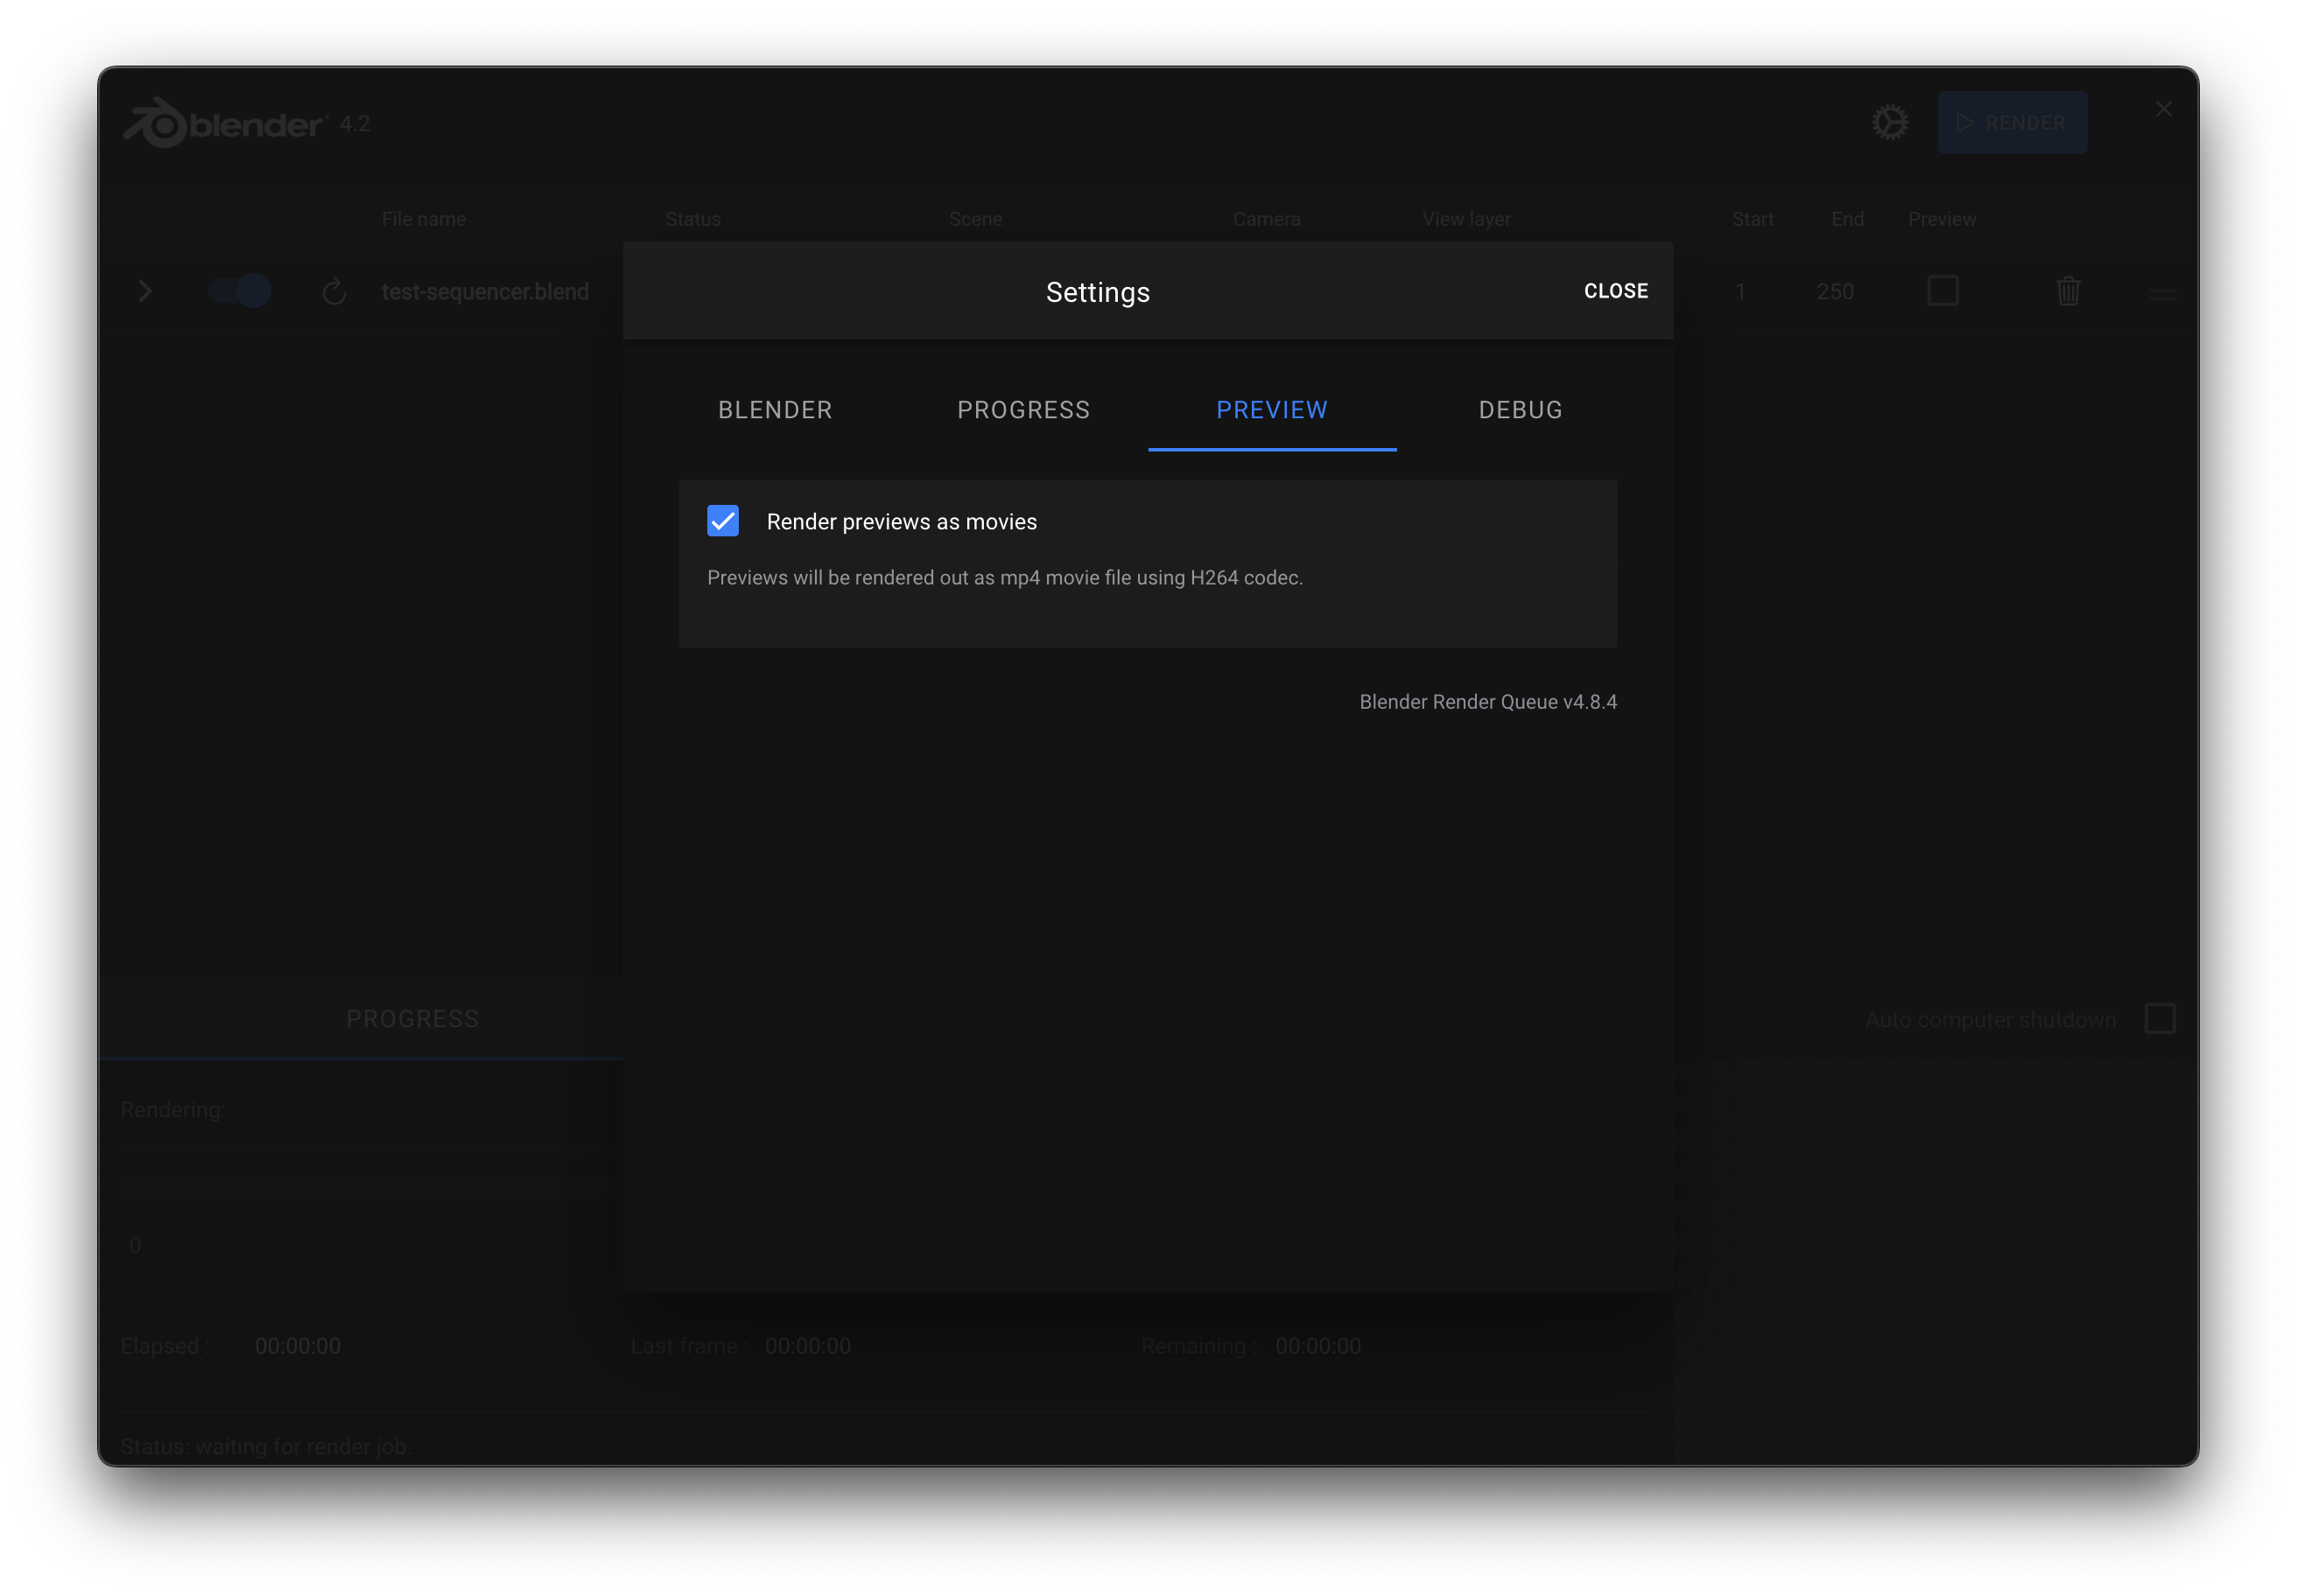This screenshot has width=2297, height=1596.
Task: Open settings with the gear icon
Action: click(1890, 123)
